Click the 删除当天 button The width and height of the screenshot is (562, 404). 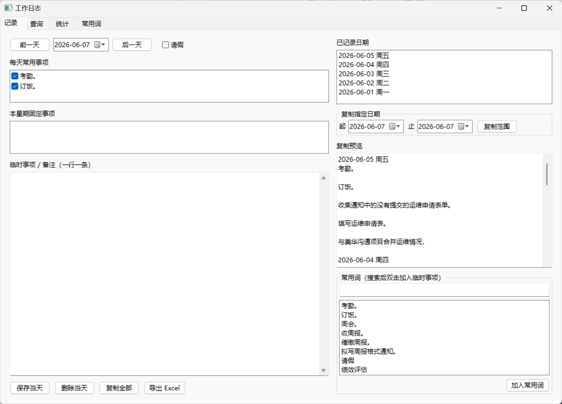tap(74, 388)
